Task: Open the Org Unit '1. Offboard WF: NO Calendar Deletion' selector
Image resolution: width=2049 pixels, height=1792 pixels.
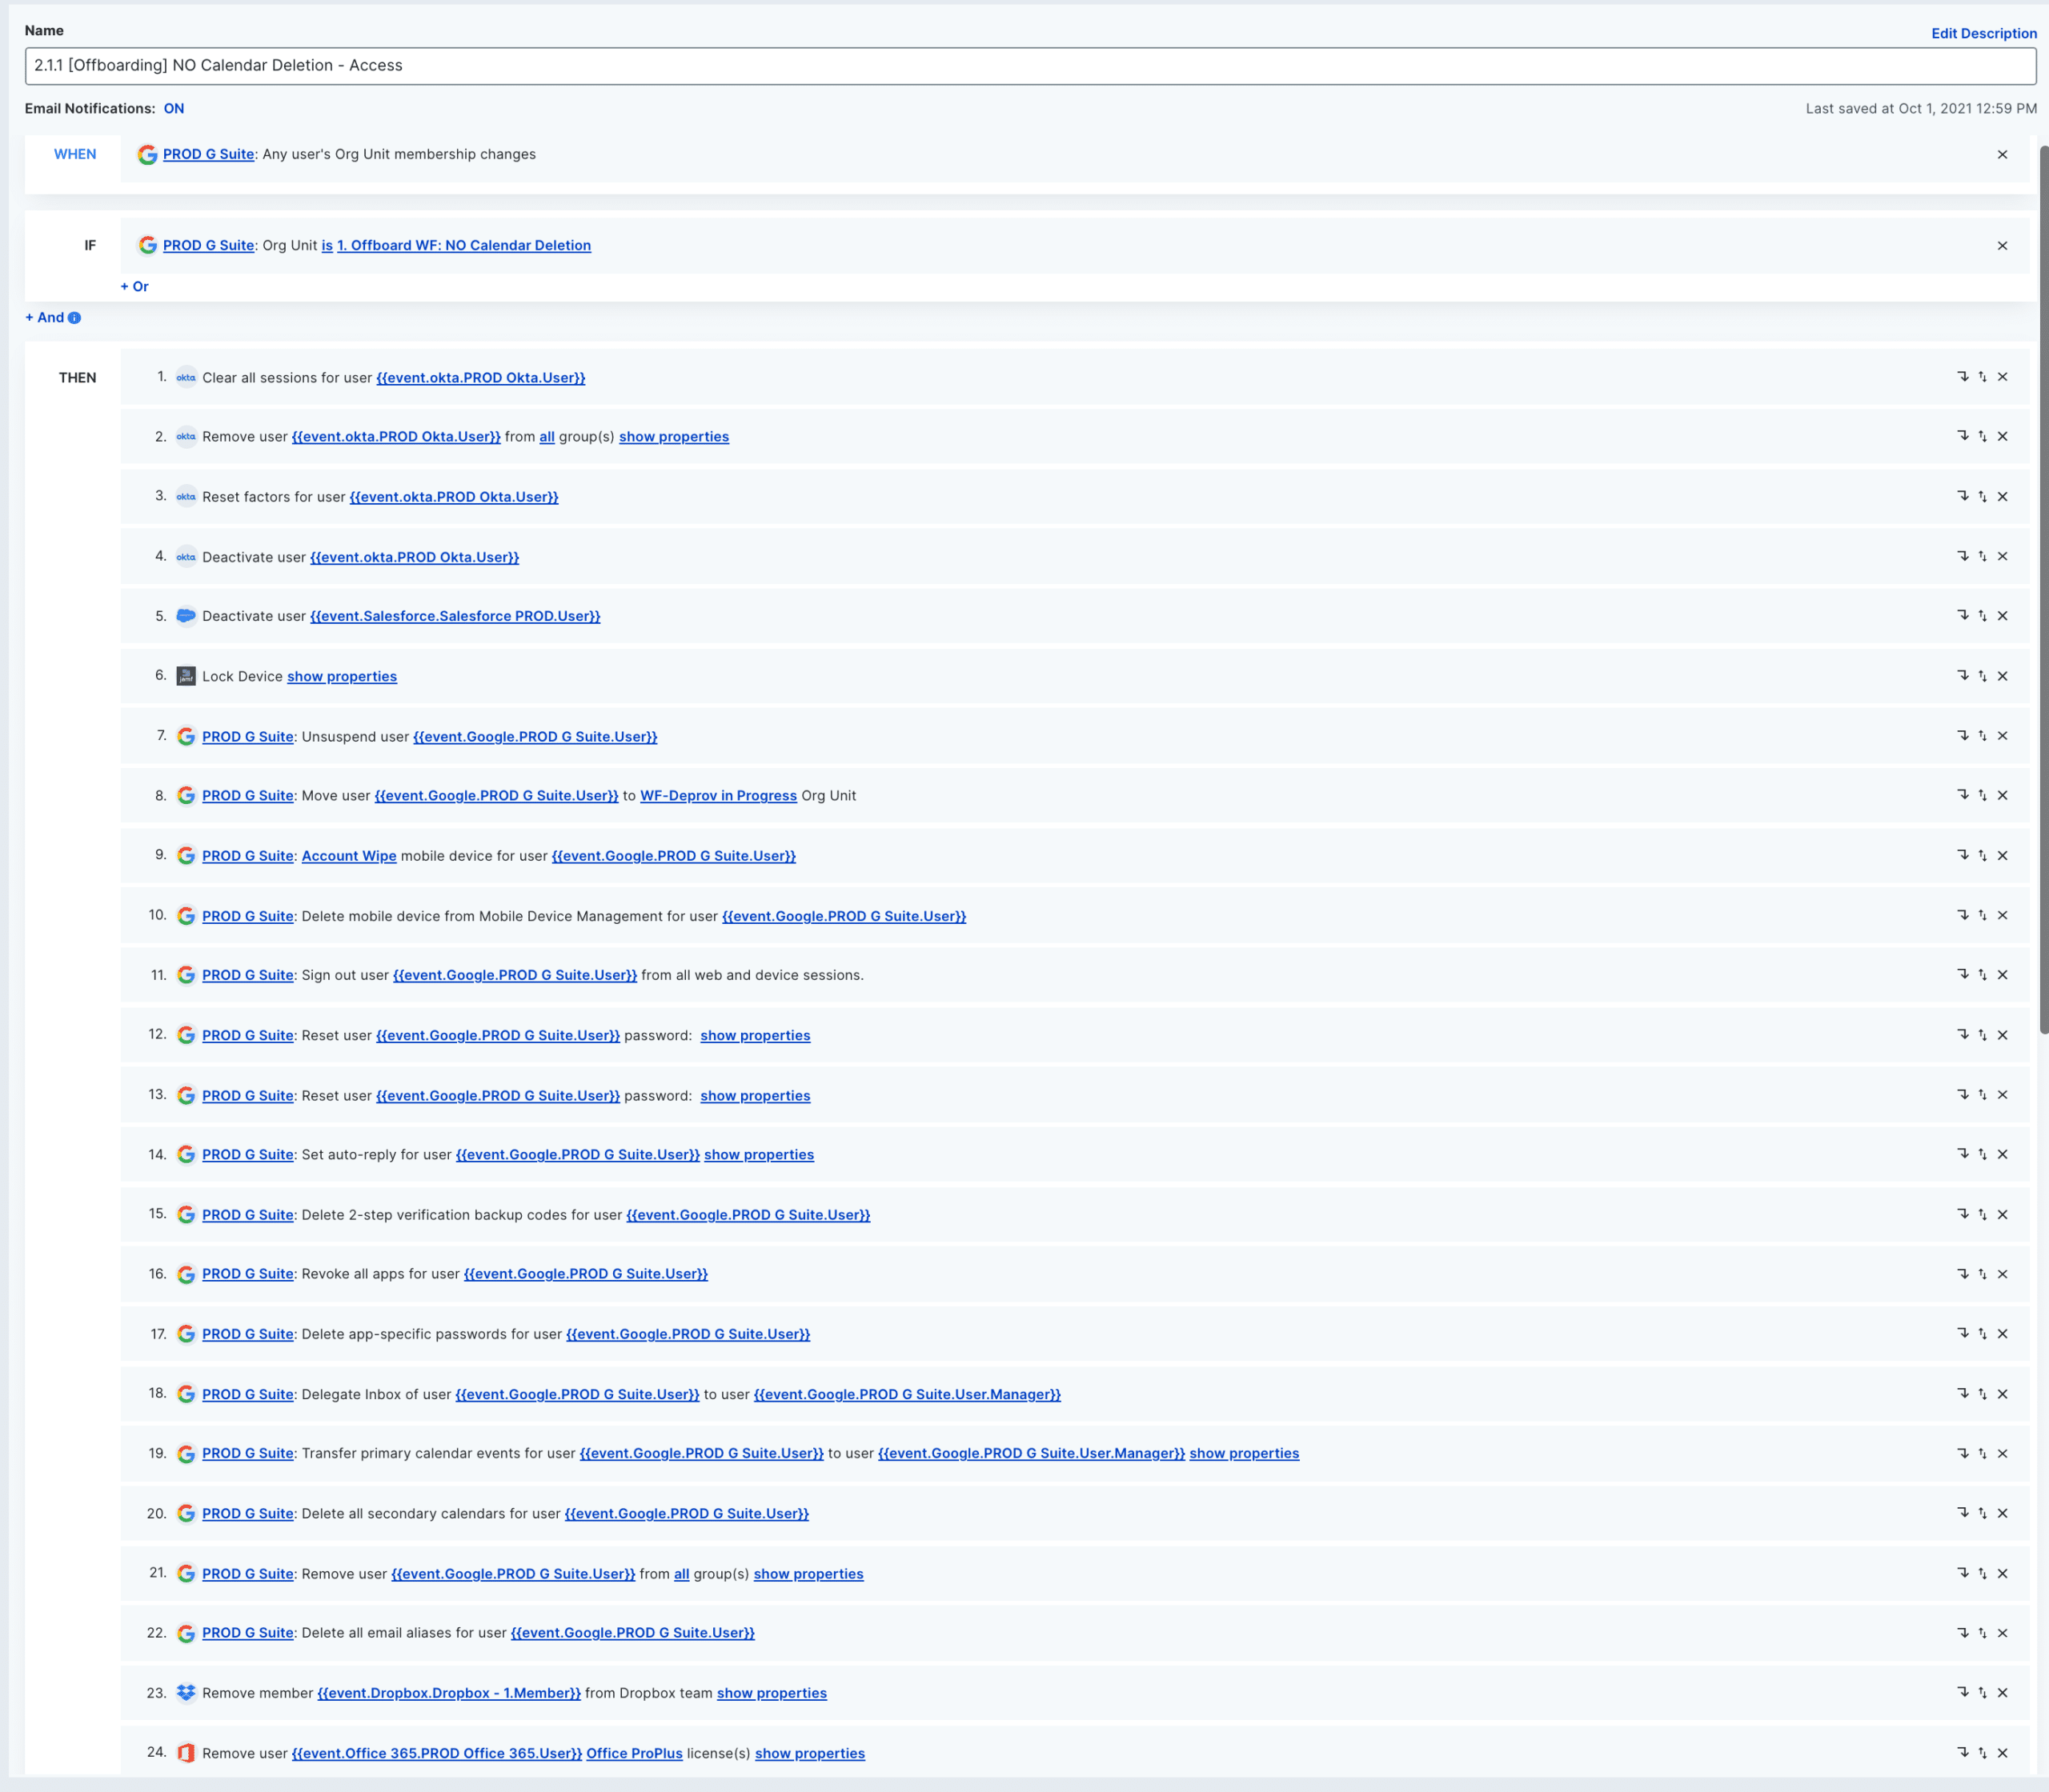Action: pyautogui.click(x=464, y=246)
